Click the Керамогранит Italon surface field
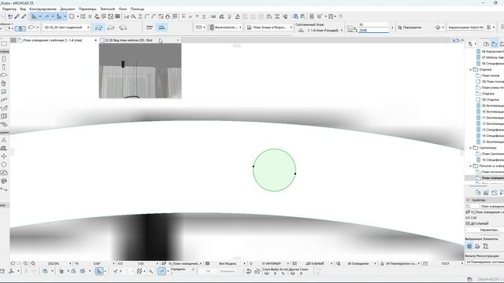 coord(465,28)
